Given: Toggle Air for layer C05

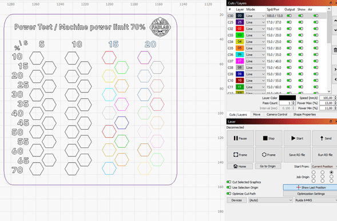Looking at the screenshot, I should pos(316,48).
